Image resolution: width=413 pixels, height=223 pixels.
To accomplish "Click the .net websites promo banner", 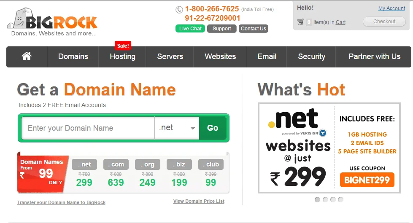I will click(329, 148).
